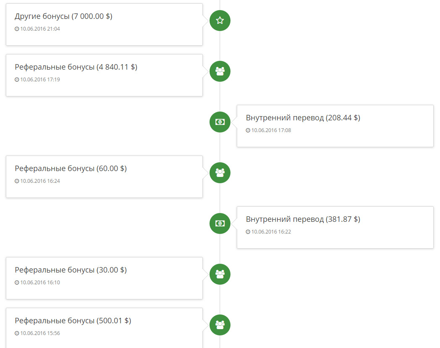Click the star icon for Другие бонусы
Screen dimensions: 440x348
220,21
